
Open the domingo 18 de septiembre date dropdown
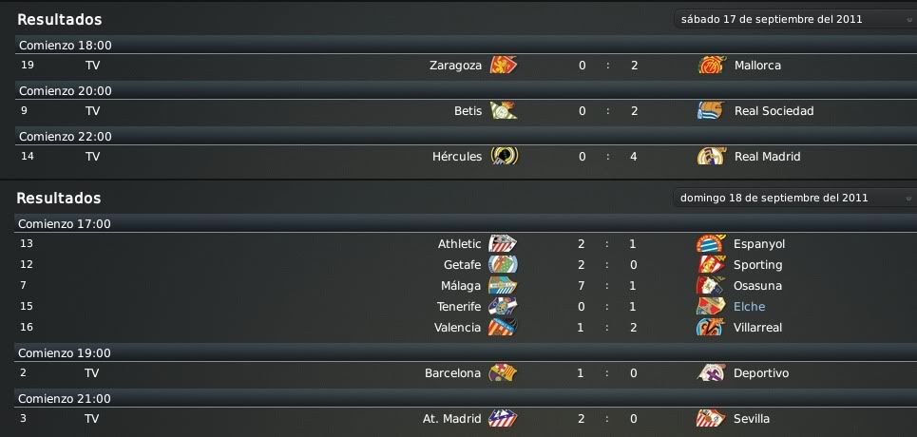tap(794, 198)
